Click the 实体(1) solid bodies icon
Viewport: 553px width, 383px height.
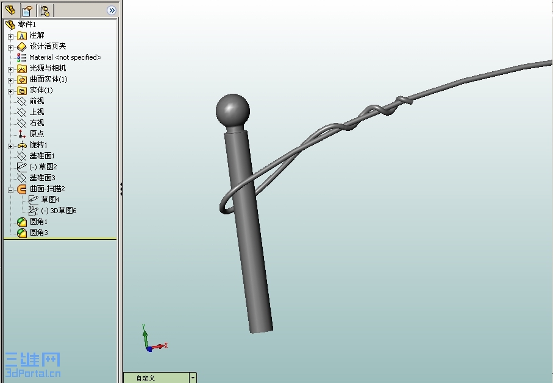point(22,91)
